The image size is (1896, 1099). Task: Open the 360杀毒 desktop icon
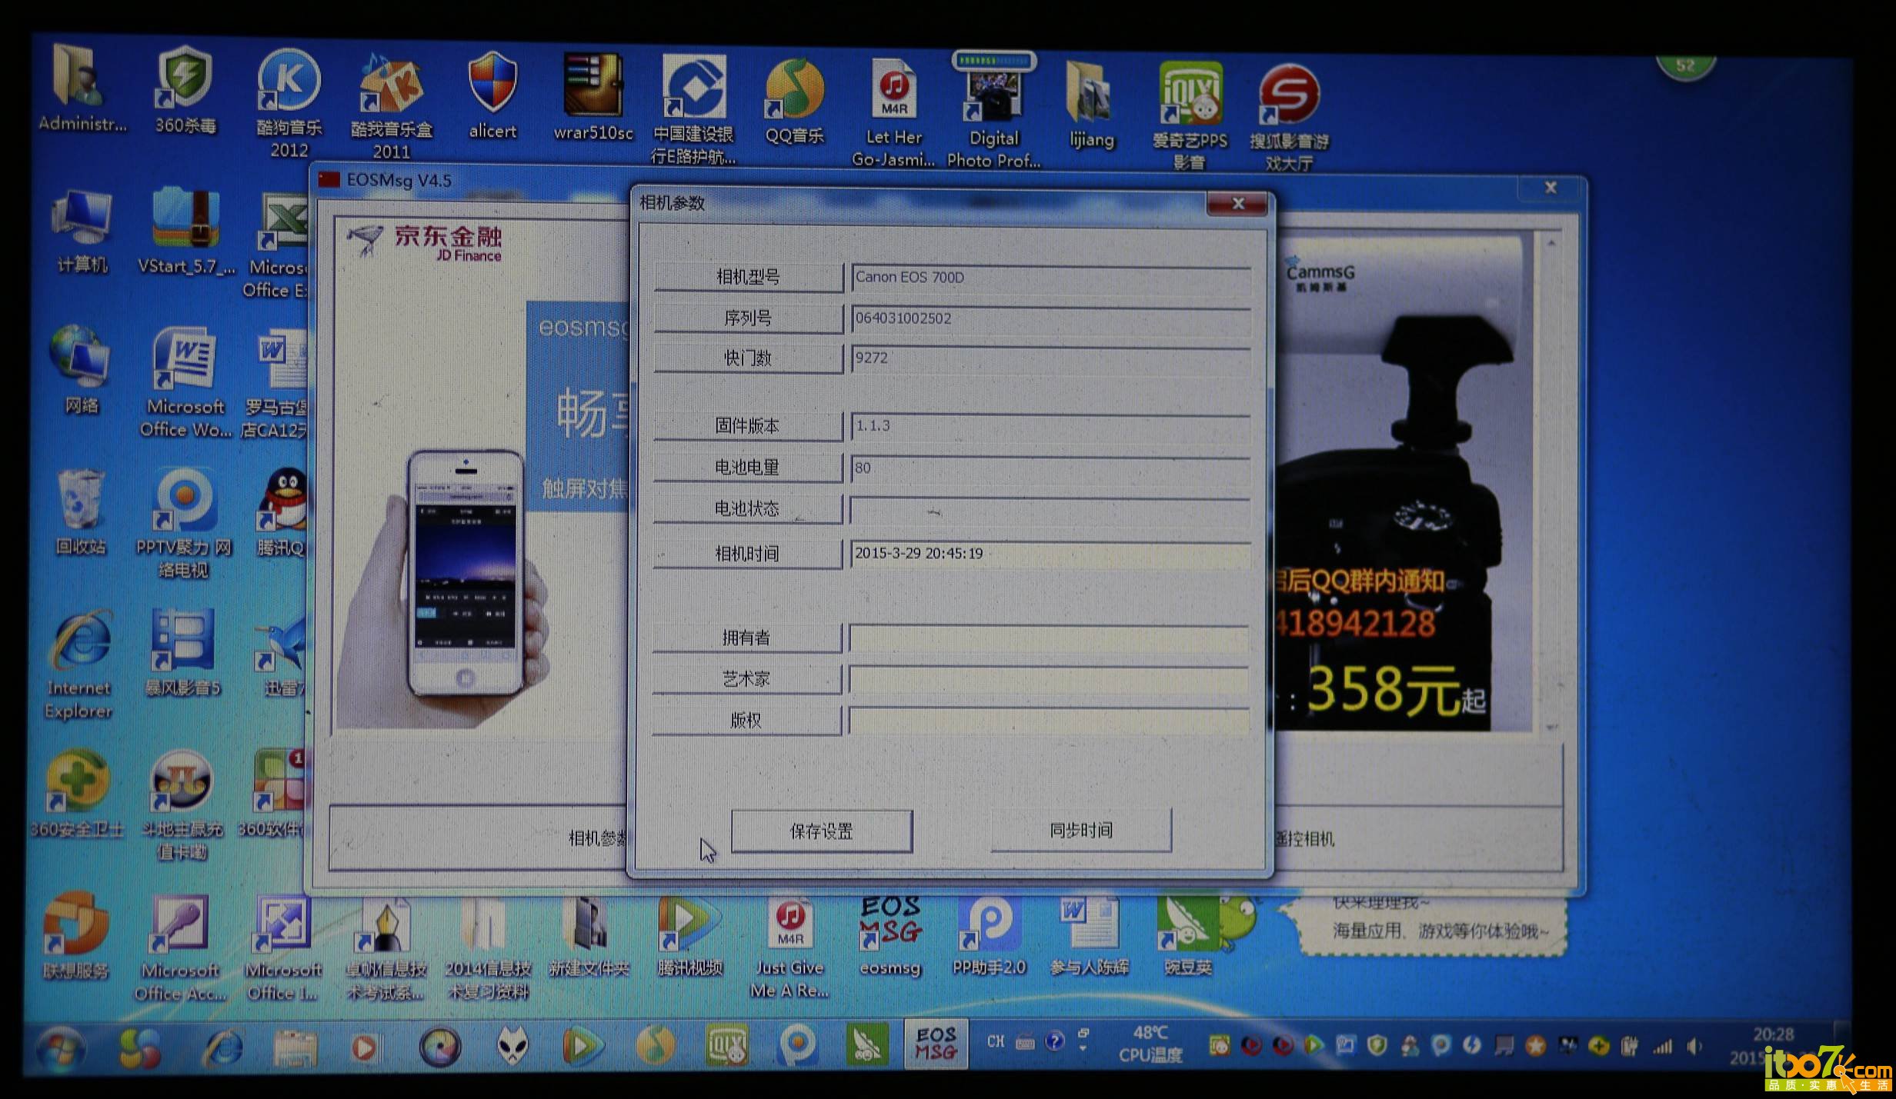pos(185,90)
